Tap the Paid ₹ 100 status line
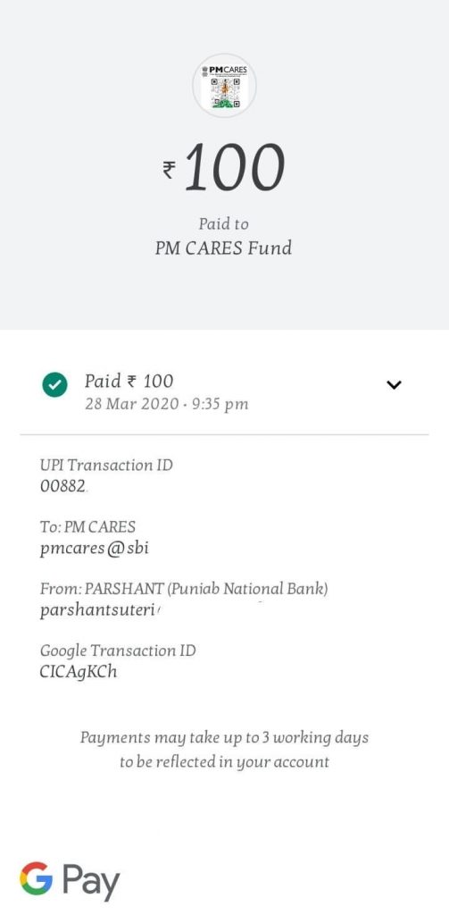Screen dimensions: 449x915 pos(129,381)
